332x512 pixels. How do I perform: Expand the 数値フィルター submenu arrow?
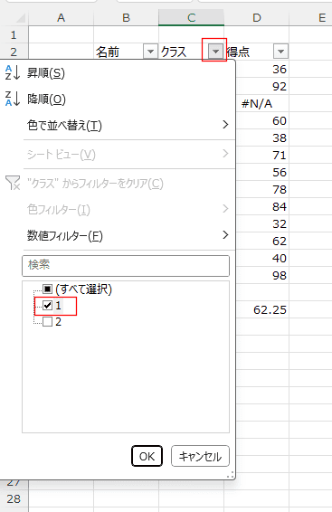click(225, 235)
